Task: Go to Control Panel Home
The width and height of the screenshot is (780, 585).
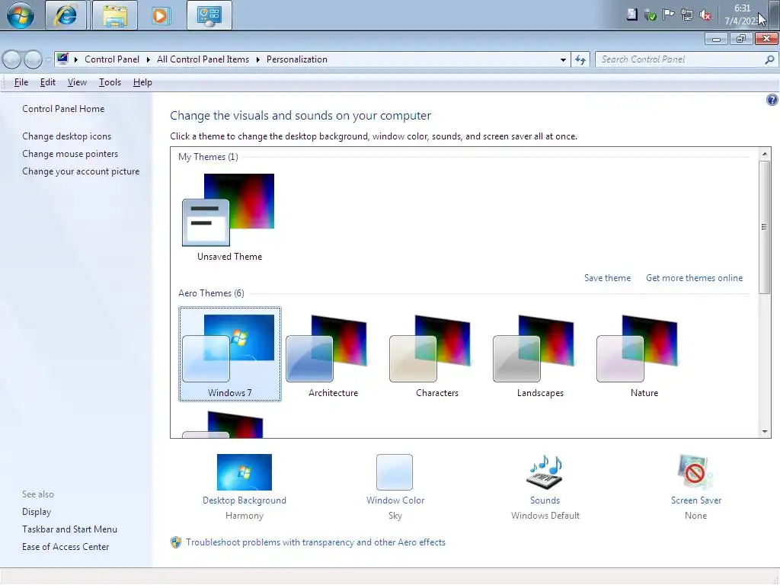Action: click(x=63, y=108)
